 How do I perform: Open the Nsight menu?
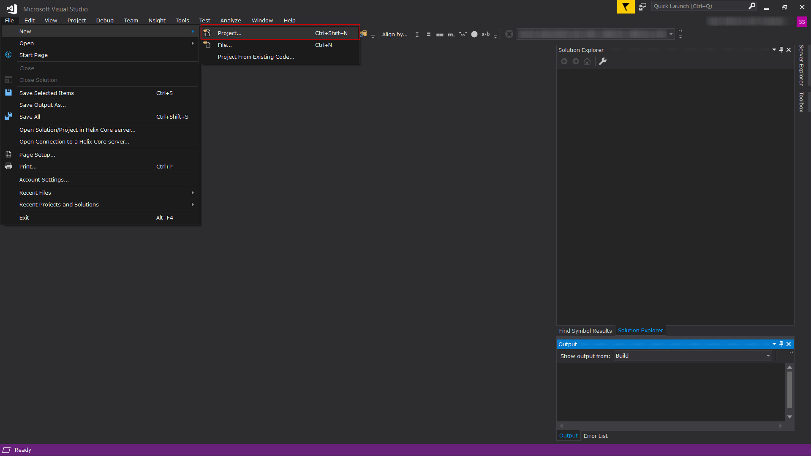coord(157,20)
